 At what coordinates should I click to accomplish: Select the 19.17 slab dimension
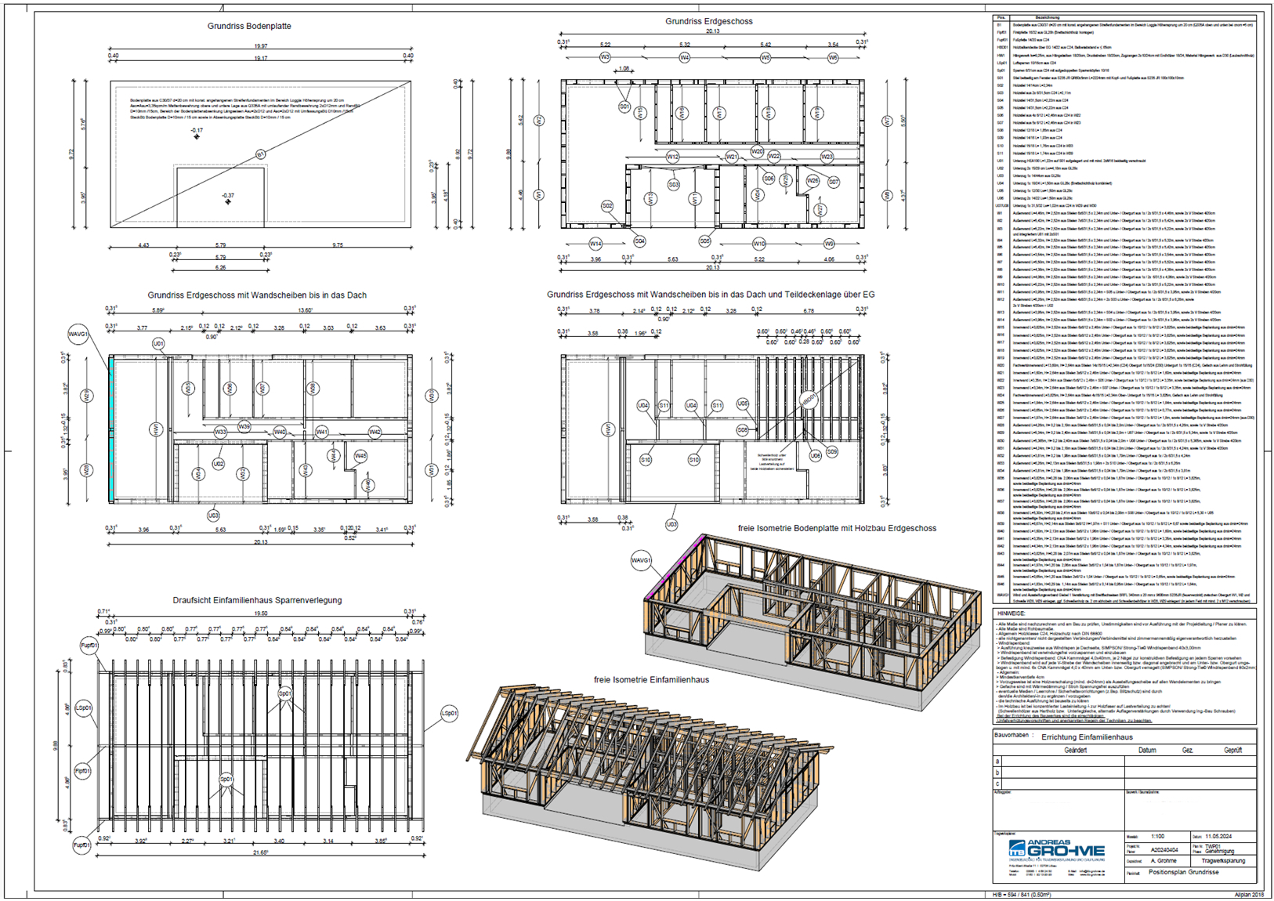point(260,58)
